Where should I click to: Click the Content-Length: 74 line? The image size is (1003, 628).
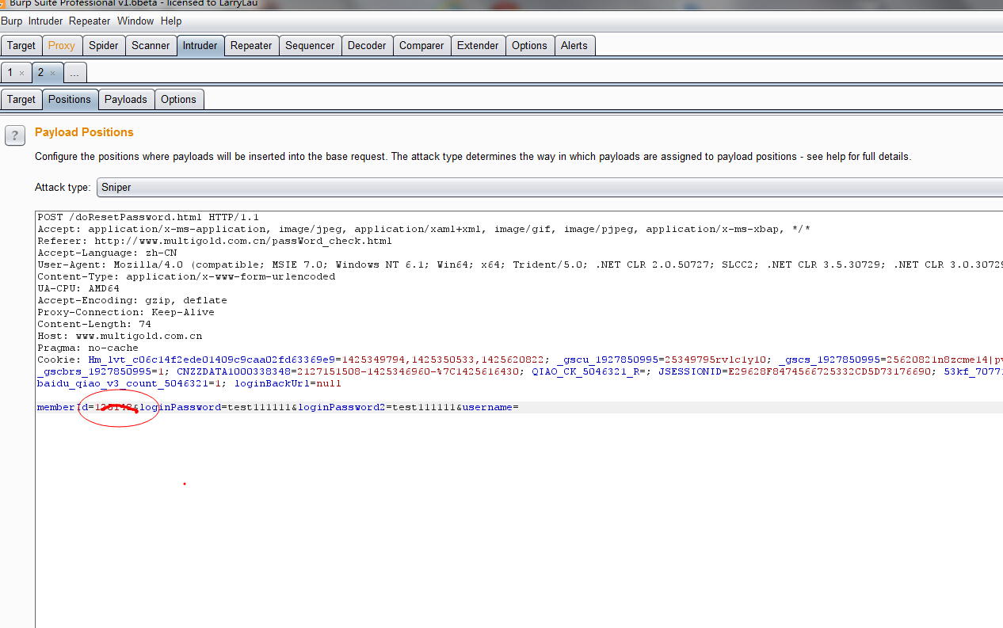click(x=94, y=324)
